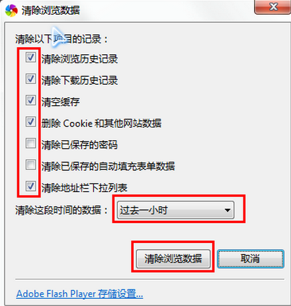The image size is (291, 306).
Task: Click the 清除以下项目的记录 heading text
Action: [x=62, y=39]
